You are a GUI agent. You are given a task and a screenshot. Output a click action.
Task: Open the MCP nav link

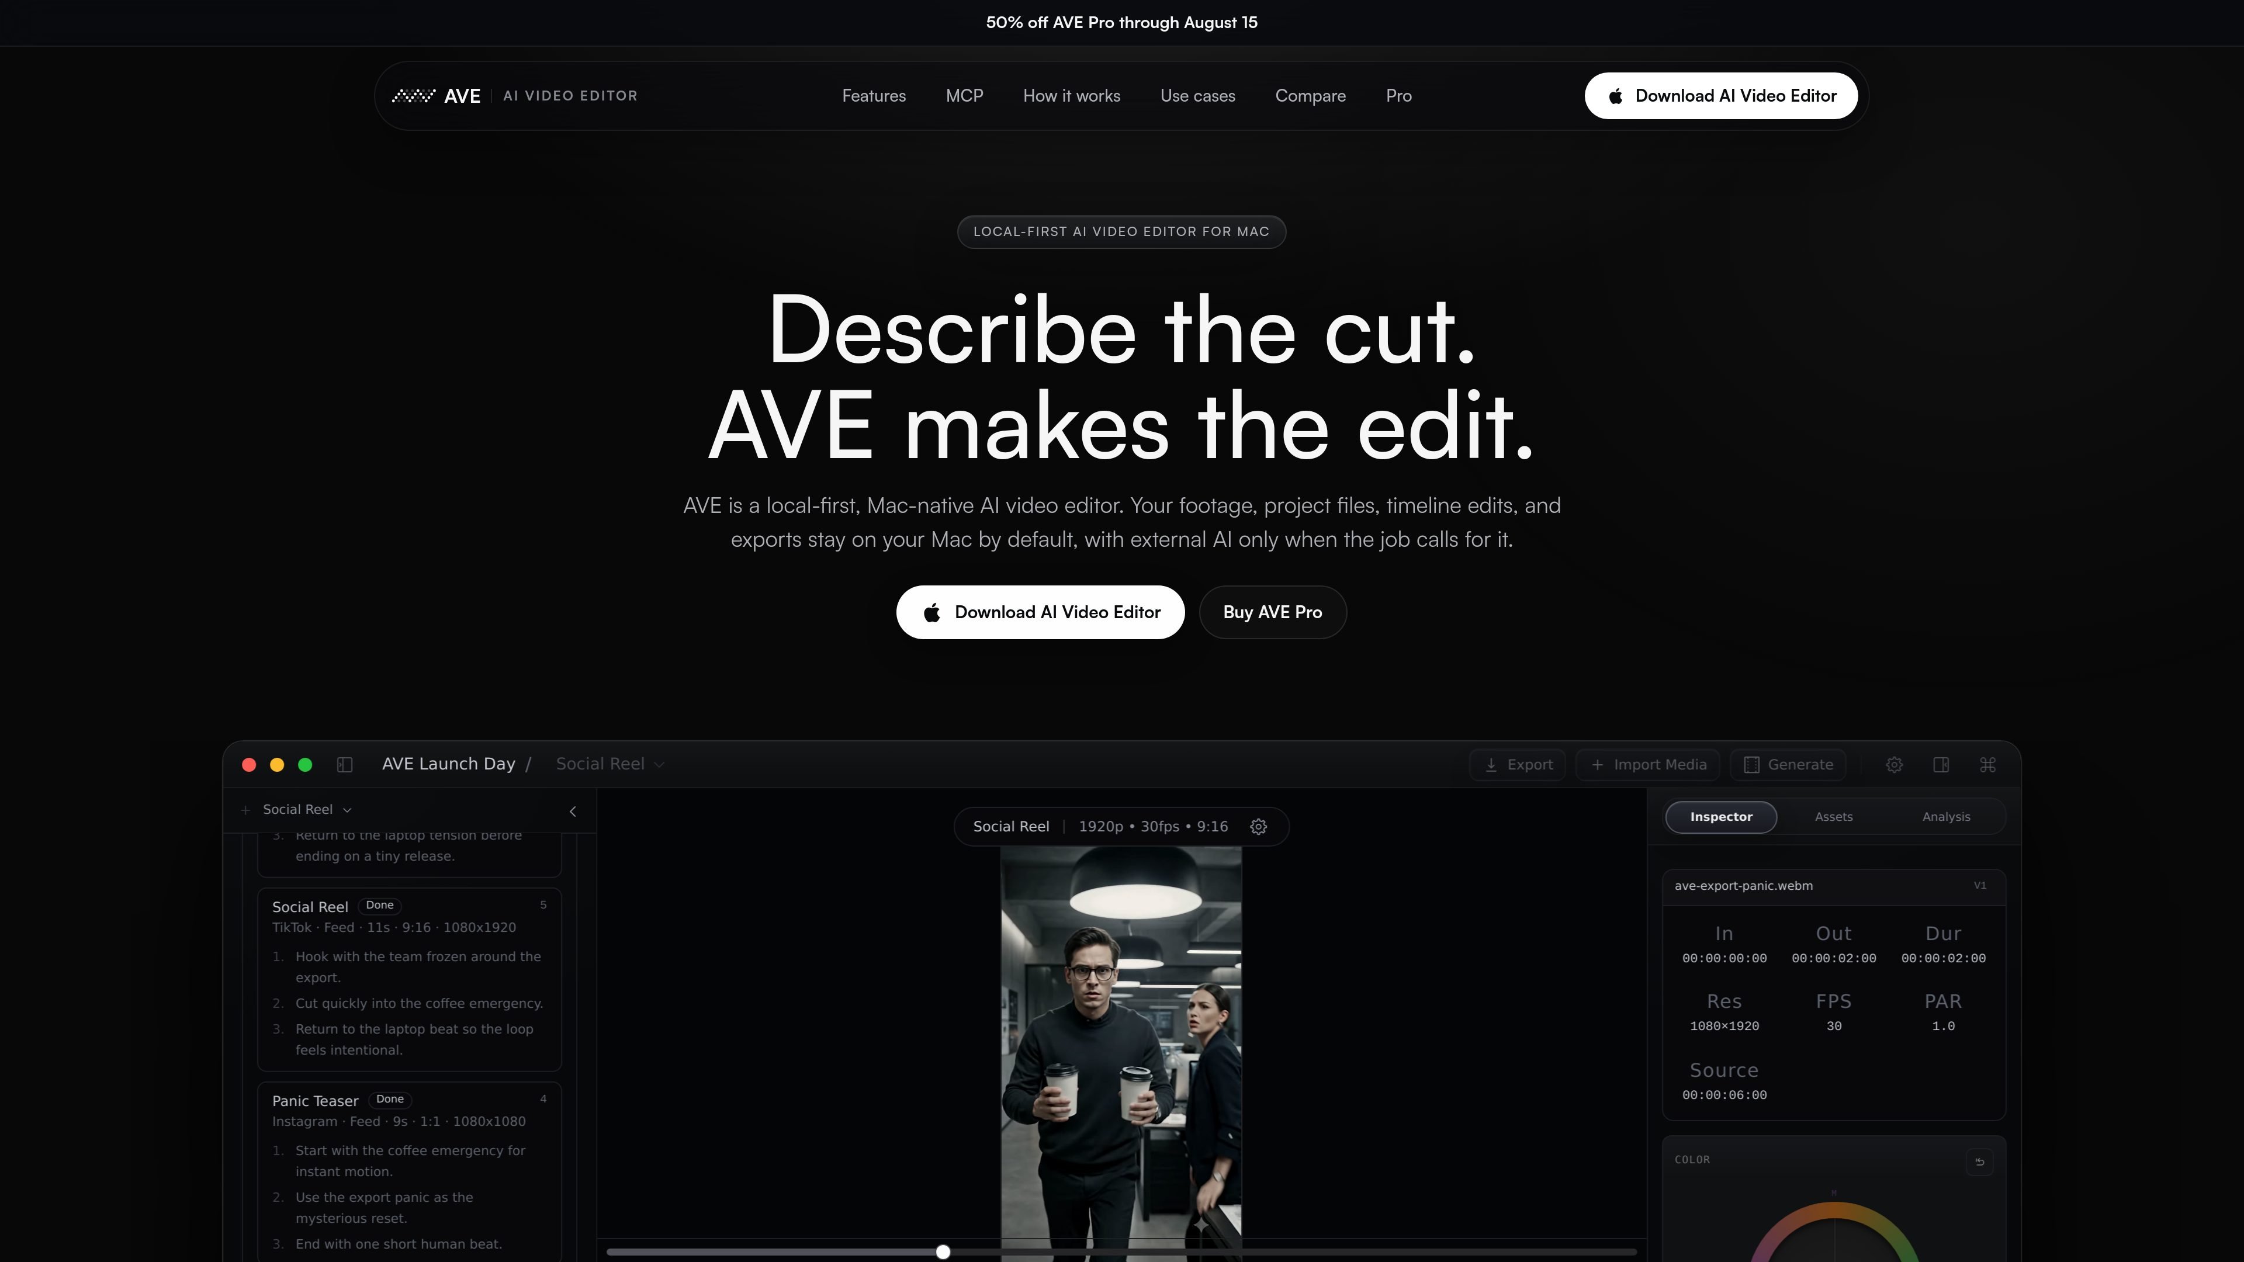pos(964,96)
